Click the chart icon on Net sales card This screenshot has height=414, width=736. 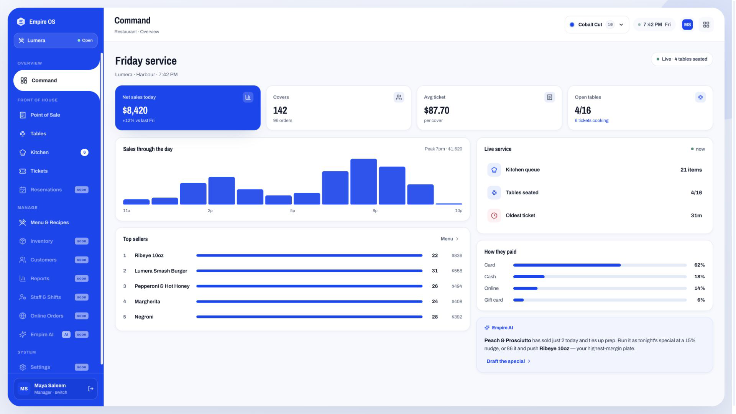pyautogui.click(x=248, y=97)
